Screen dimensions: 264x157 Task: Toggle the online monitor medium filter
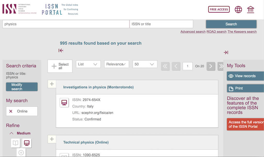point(27,143)
